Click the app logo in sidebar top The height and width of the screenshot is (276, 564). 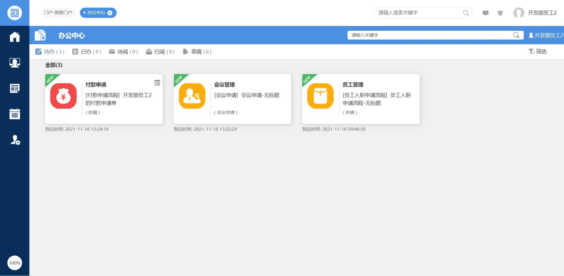point(14,13)
